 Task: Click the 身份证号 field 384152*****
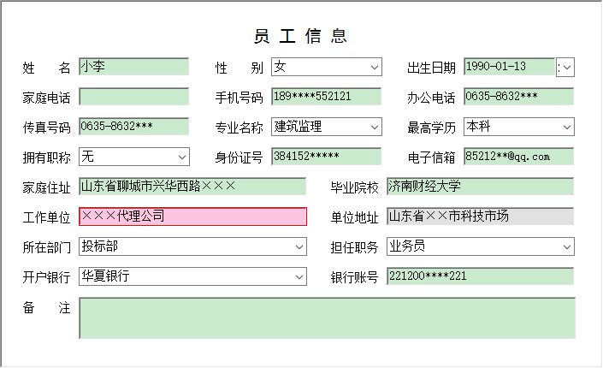326,157
